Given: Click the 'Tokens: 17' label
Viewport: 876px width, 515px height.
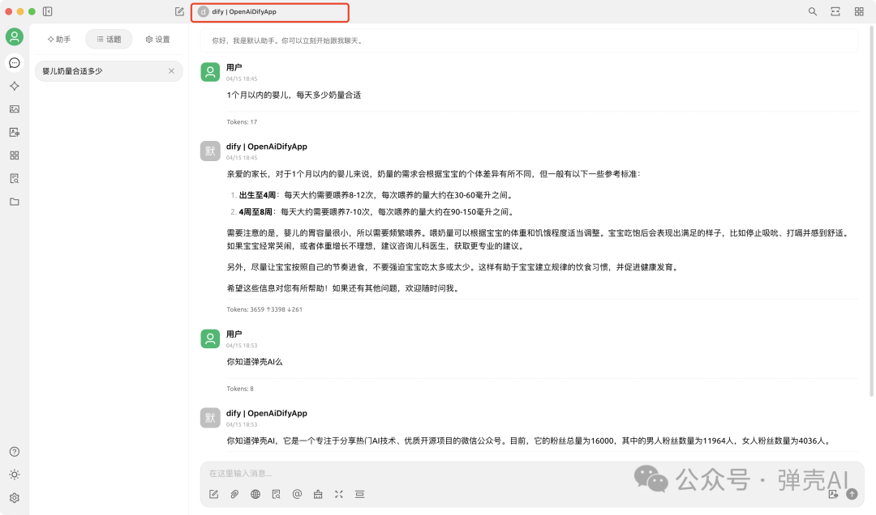Looking at the screenshot, I should (242, 122).
